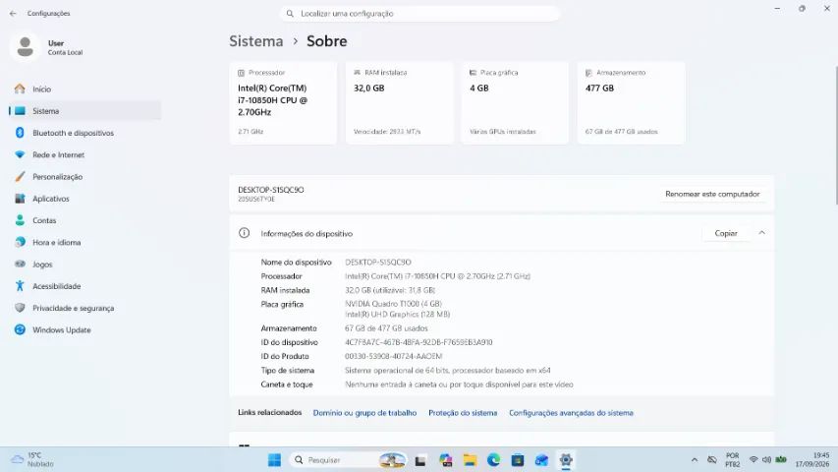This screenshot has height=472, width=838.
Task: Click the back arrow in Configurações
Action: pos(13,14)
